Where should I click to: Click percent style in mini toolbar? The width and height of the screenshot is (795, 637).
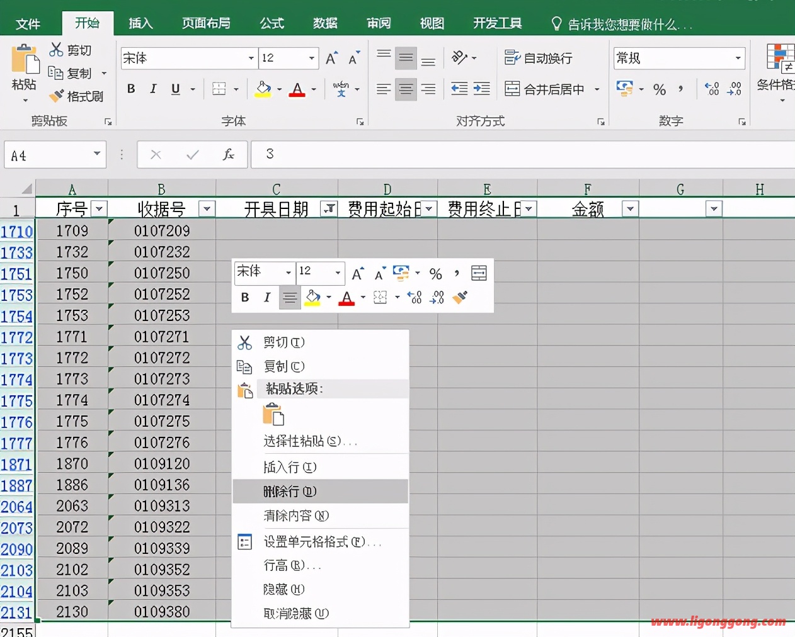(435, 273)
